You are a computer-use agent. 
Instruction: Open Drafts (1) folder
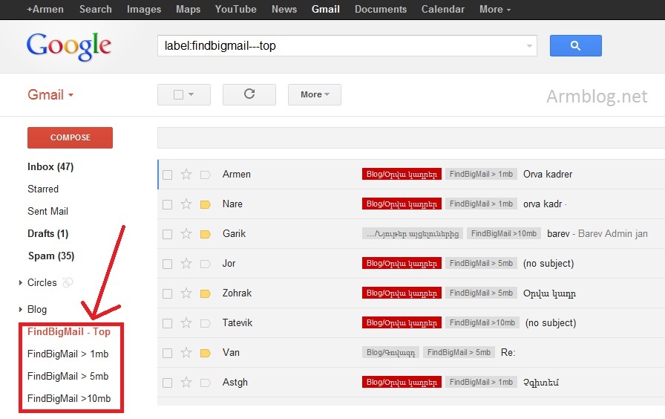[47, 233]
